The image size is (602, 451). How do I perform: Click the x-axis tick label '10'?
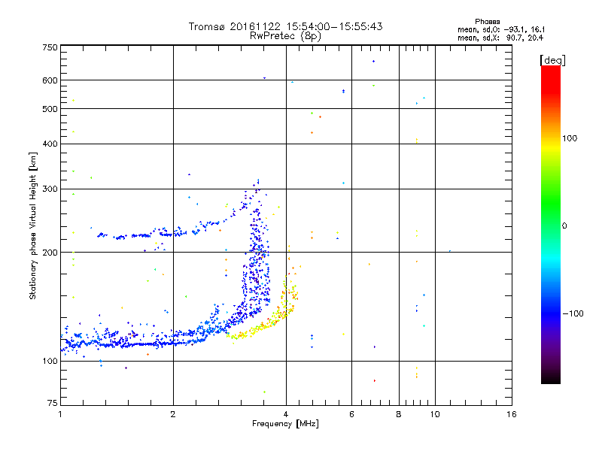[x=435, y=414]
